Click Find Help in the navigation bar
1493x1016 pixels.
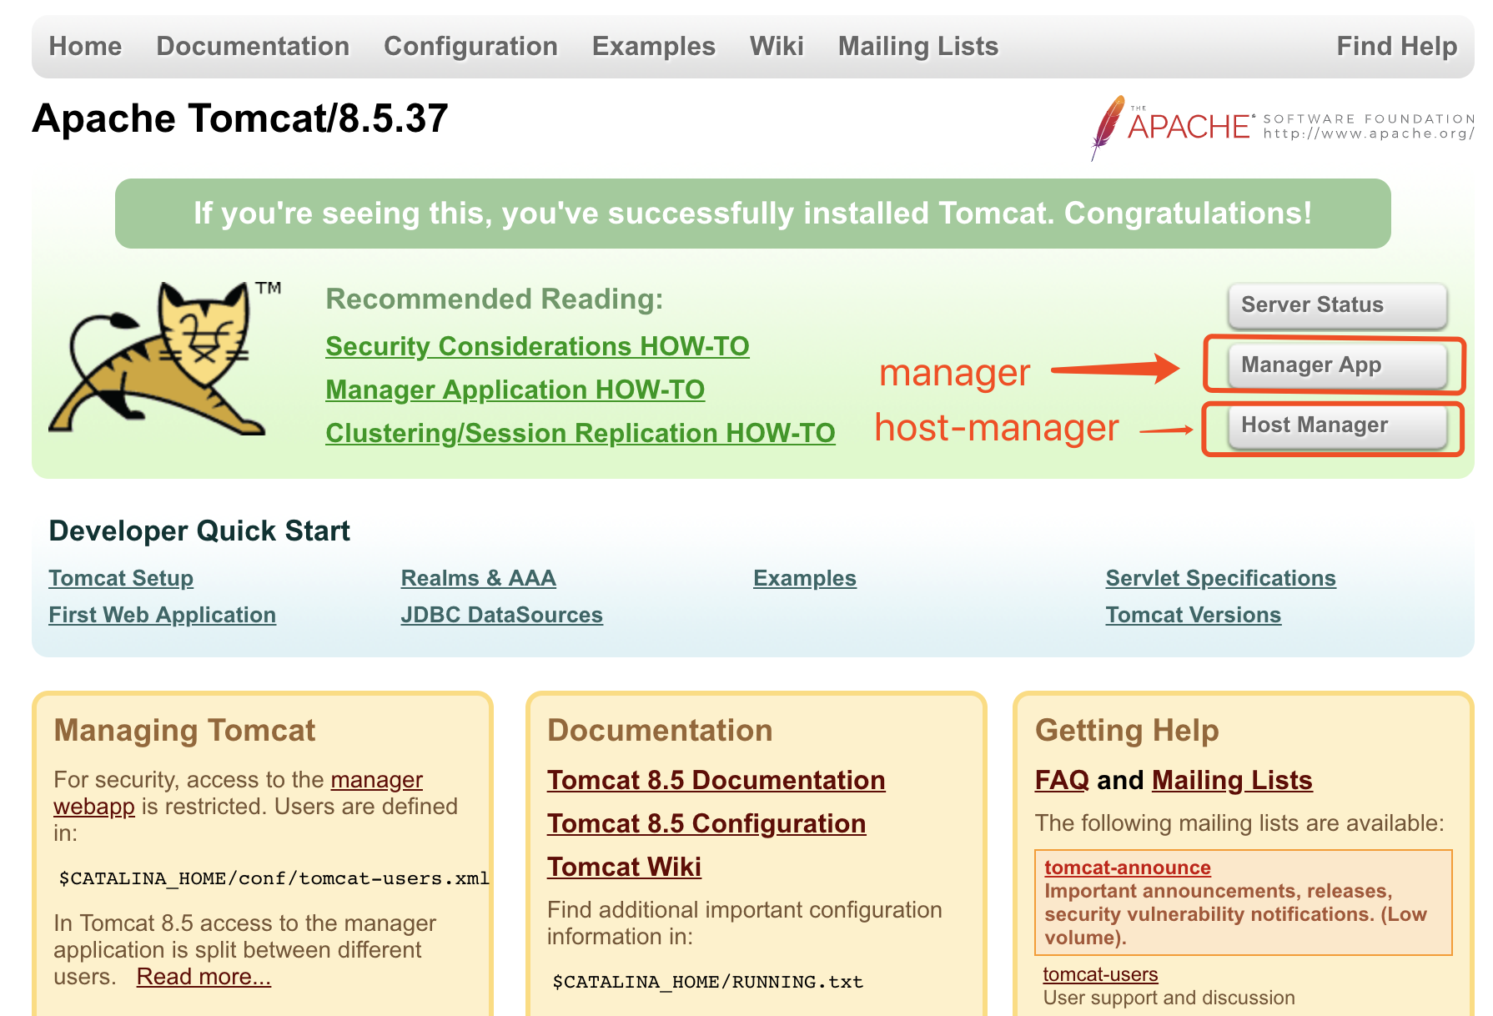1396,46
